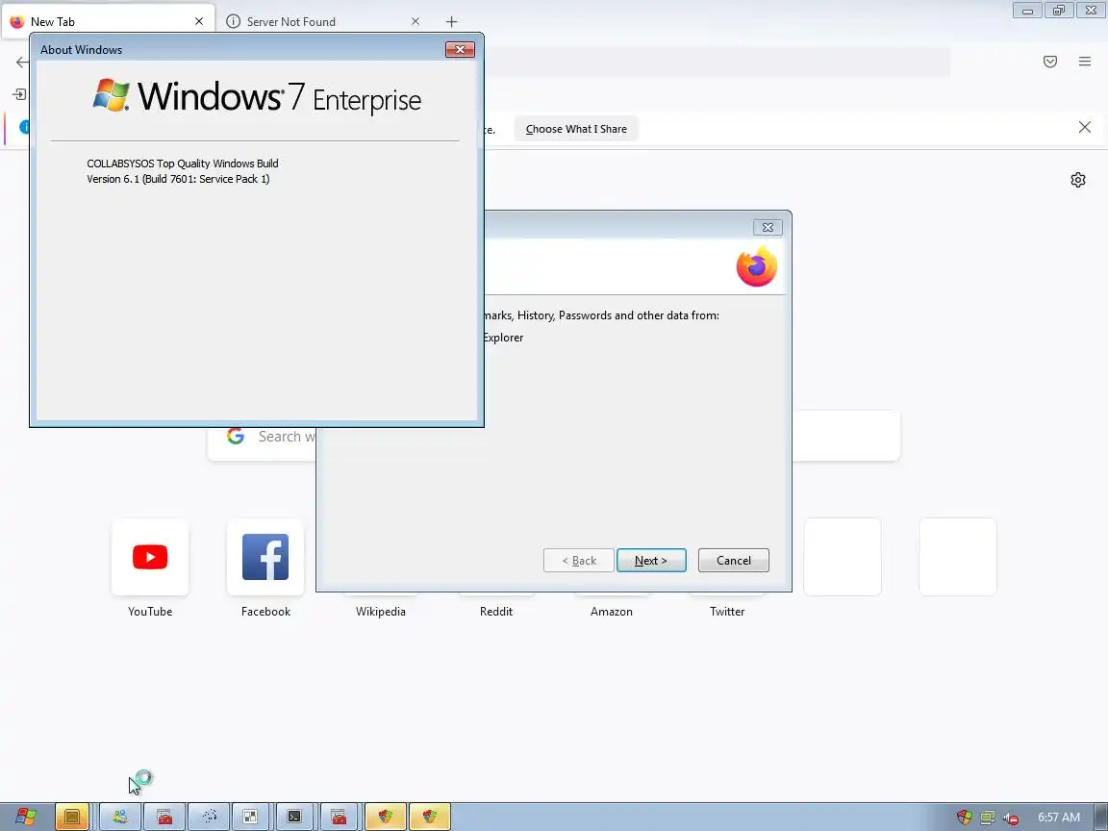Click the 6:57 AM taskbar clock

[1059, 817]
